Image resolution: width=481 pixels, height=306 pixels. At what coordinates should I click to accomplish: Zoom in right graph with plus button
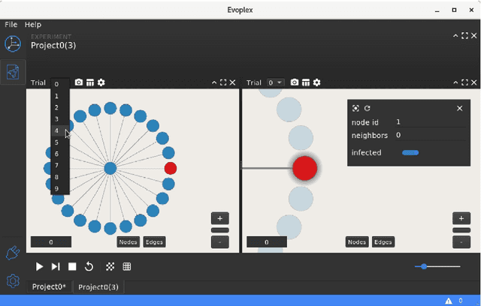point(461,218)
